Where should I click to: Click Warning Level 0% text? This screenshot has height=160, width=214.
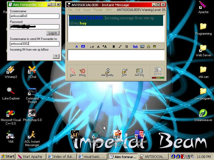pos(141,10)
